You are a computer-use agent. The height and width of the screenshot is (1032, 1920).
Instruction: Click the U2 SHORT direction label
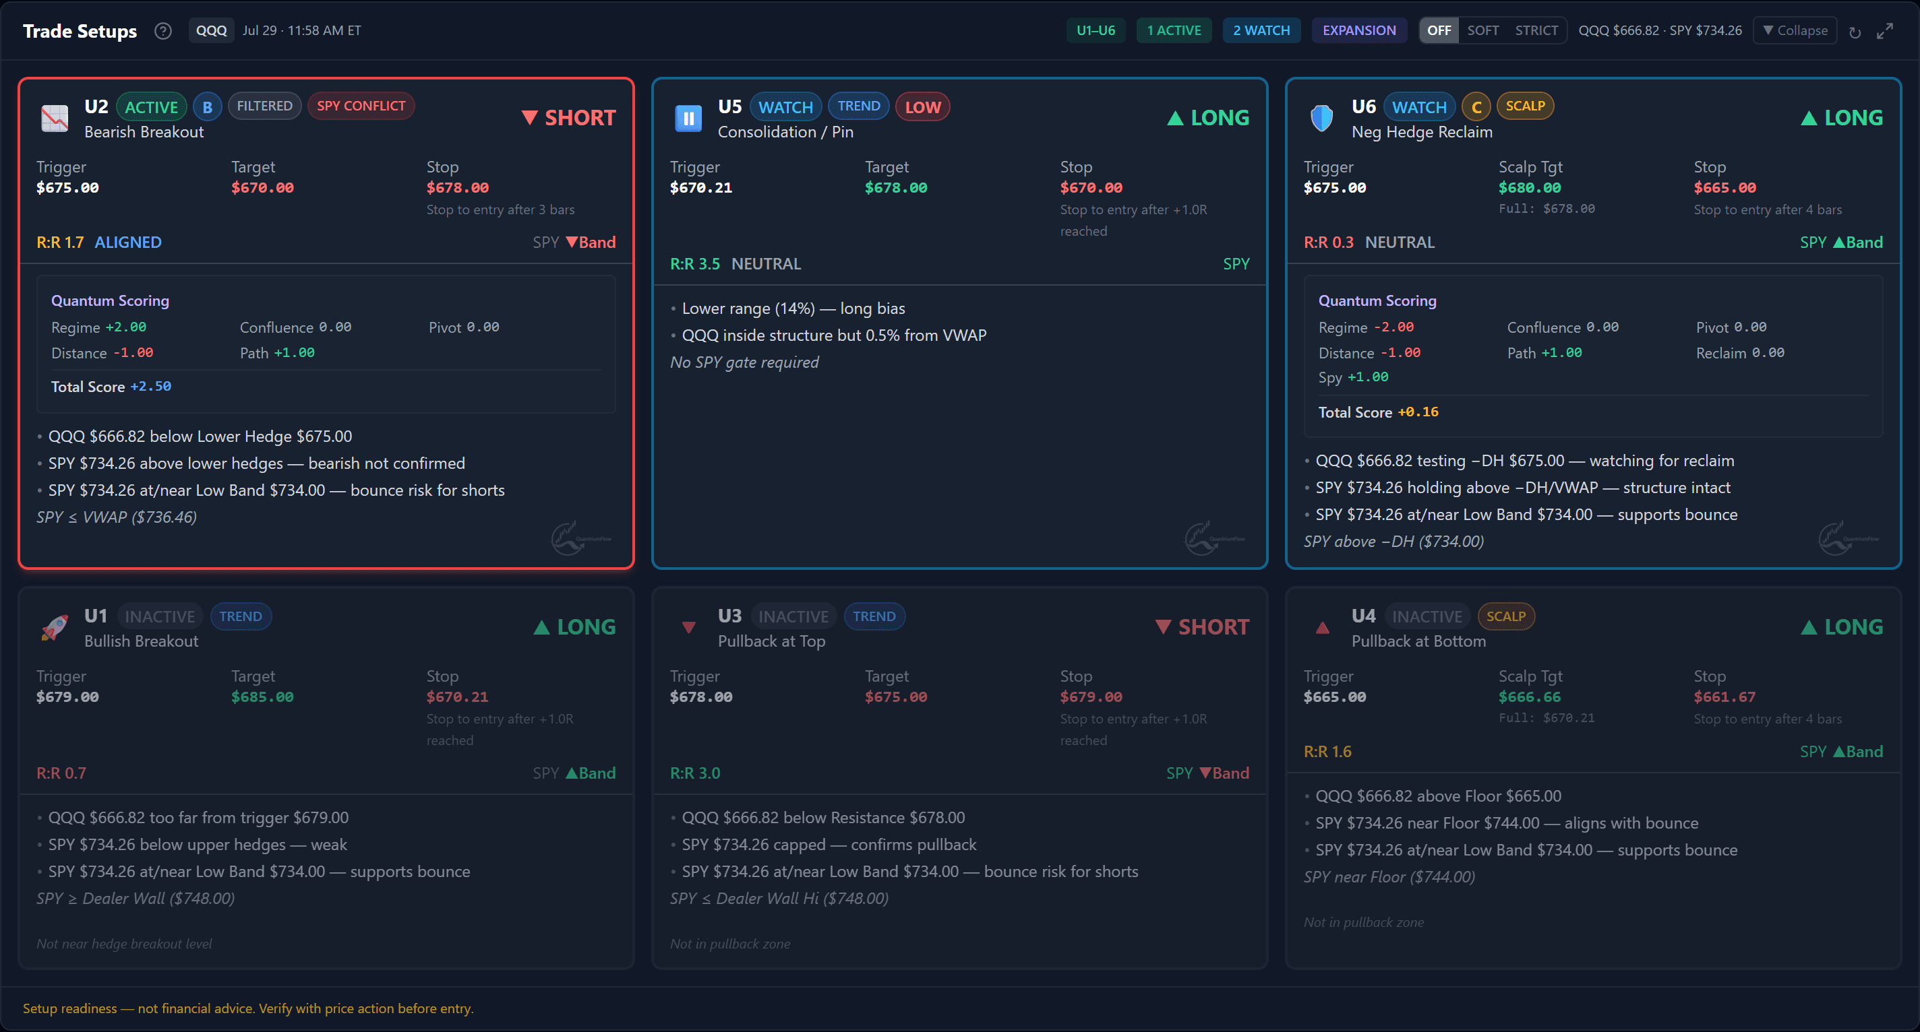click(569, 118)
